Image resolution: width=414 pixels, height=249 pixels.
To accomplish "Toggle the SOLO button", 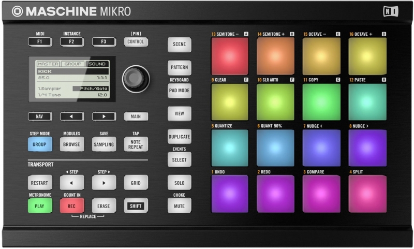I will pyautogui.click(x=179, y=183).
